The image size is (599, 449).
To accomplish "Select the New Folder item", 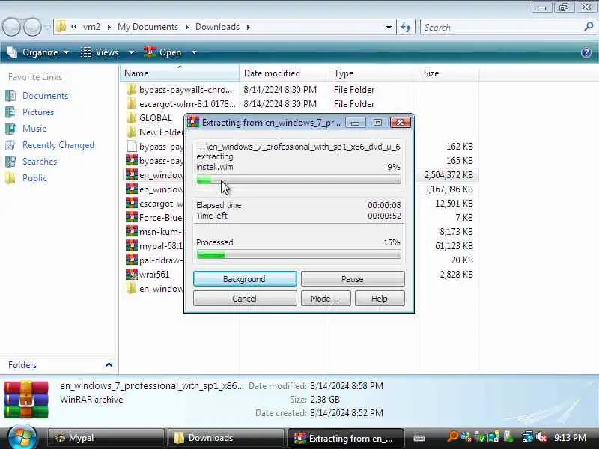I will tap(155, 132).
